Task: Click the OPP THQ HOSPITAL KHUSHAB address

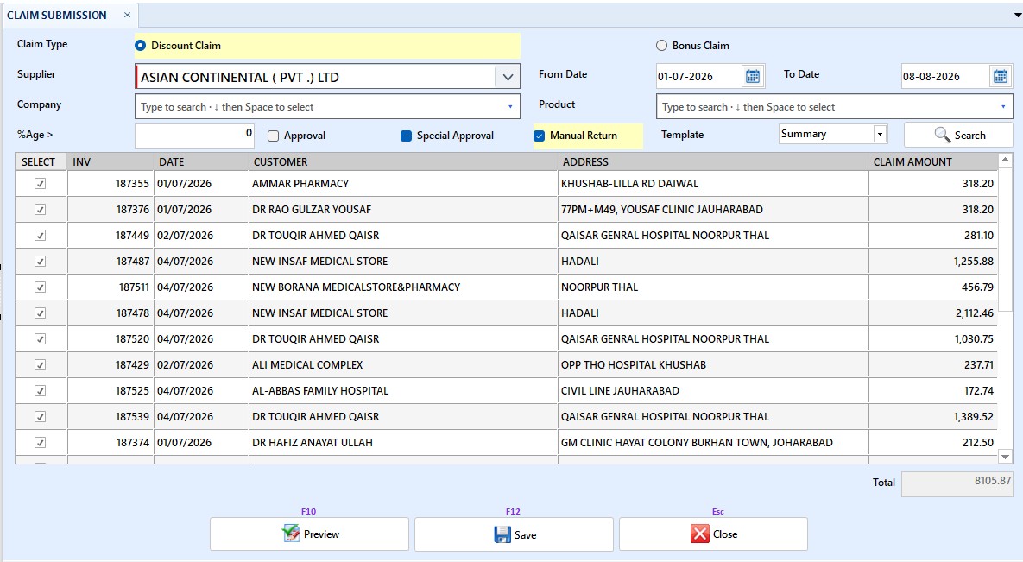Action: click(713, 365)
